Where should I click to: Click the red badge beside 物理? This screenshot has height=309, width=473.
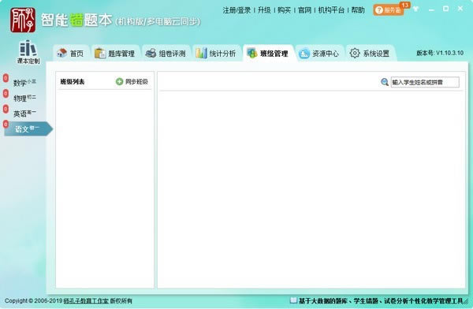coord(6,94)
